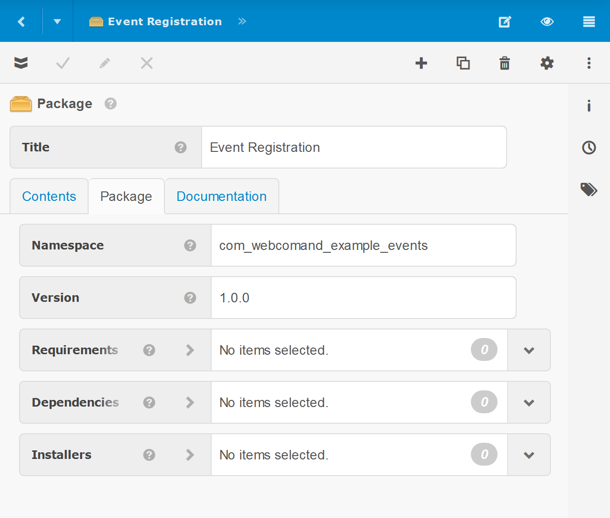Click the help icon next to Version
This screenshot has height=518, width=610.
190,298
